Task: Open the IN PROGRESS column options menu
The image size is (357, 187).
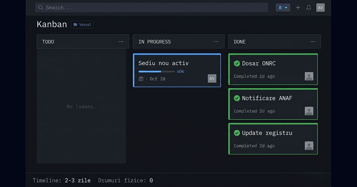Action: click(216, 42)
